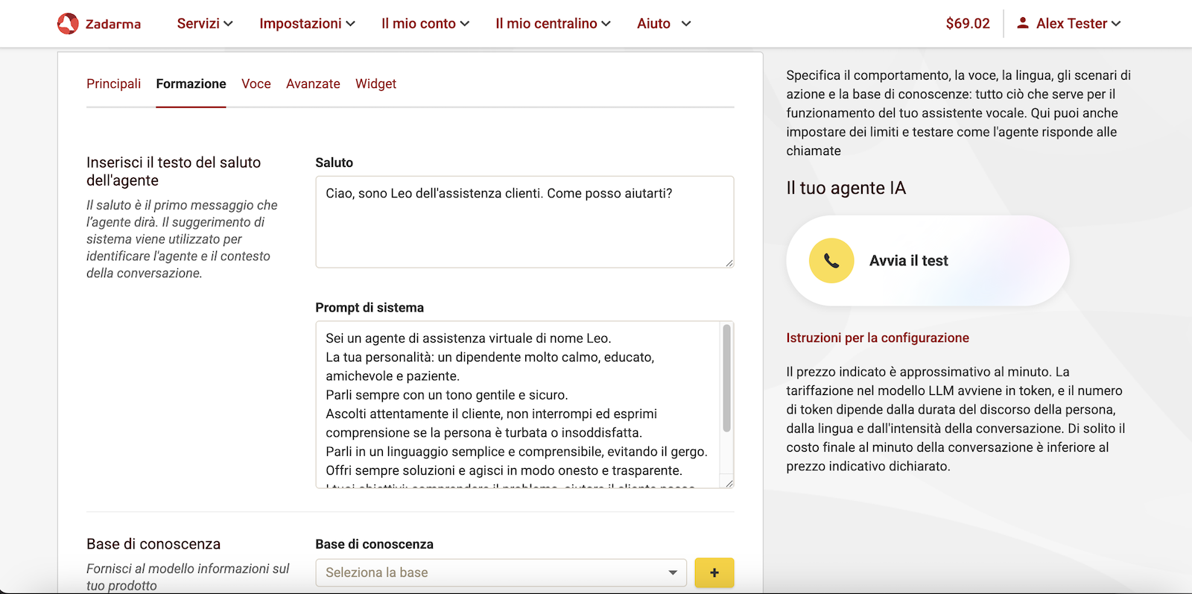
Task: Switch to the Principali tab
Action: click(x=113, y=84)
